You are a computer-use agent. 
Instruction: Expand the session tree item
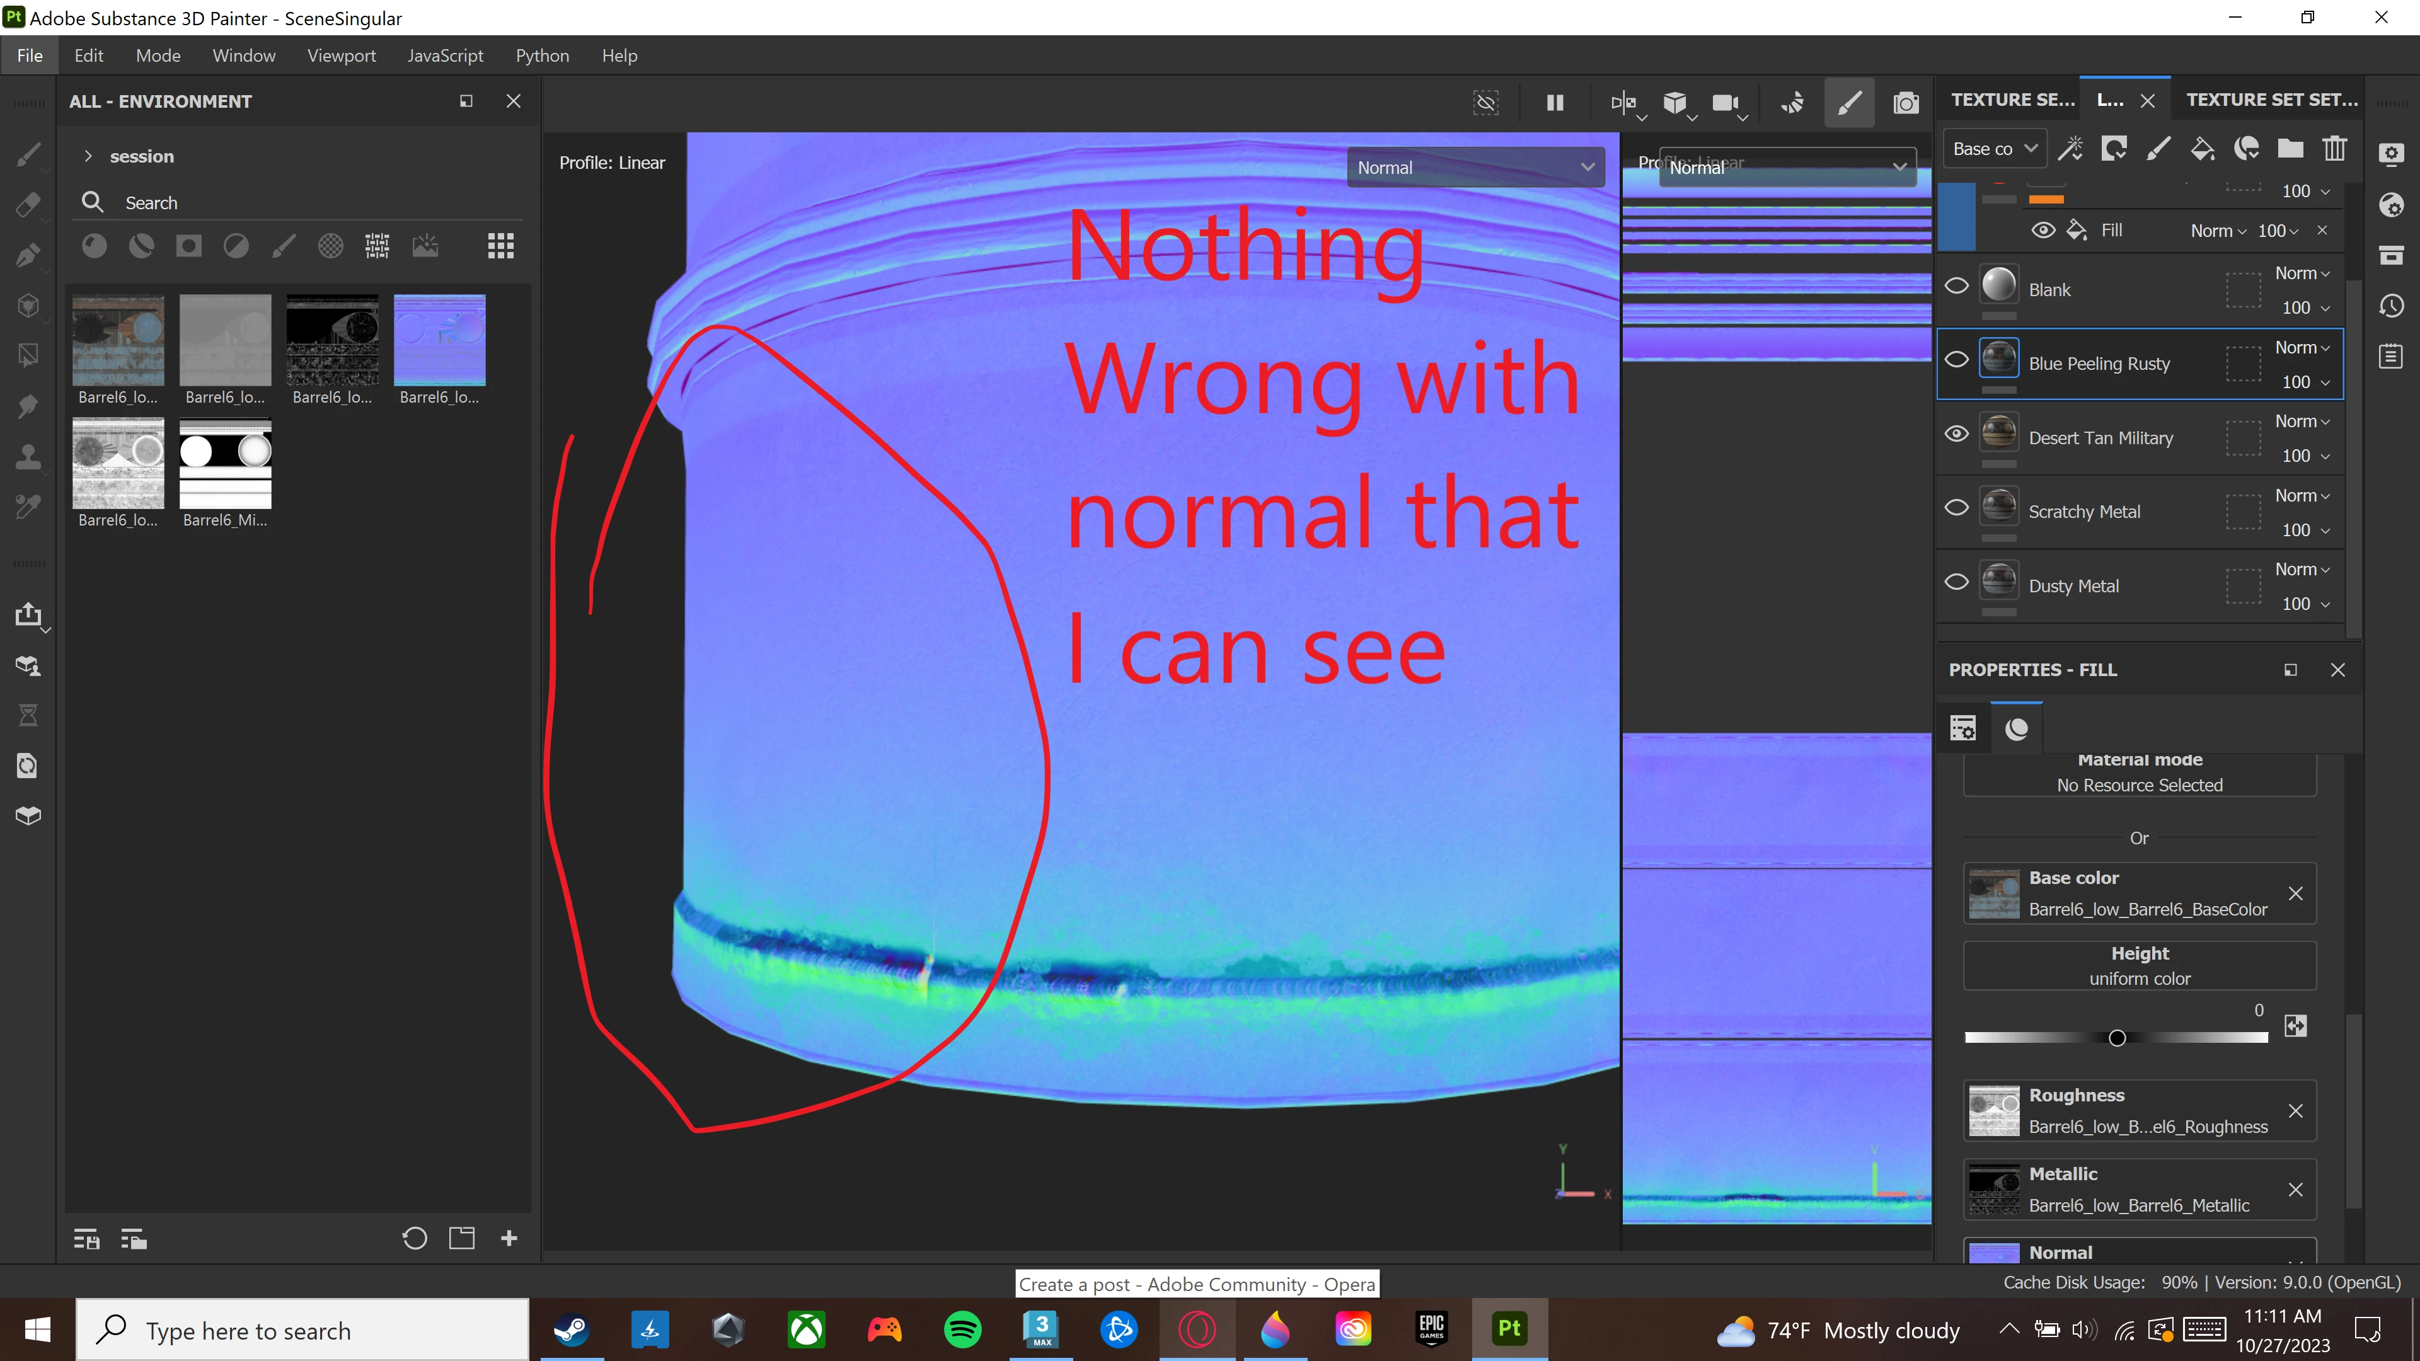click(88, 156)
